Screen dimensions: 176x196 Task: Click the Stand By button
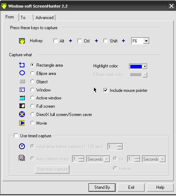(102, 187)
